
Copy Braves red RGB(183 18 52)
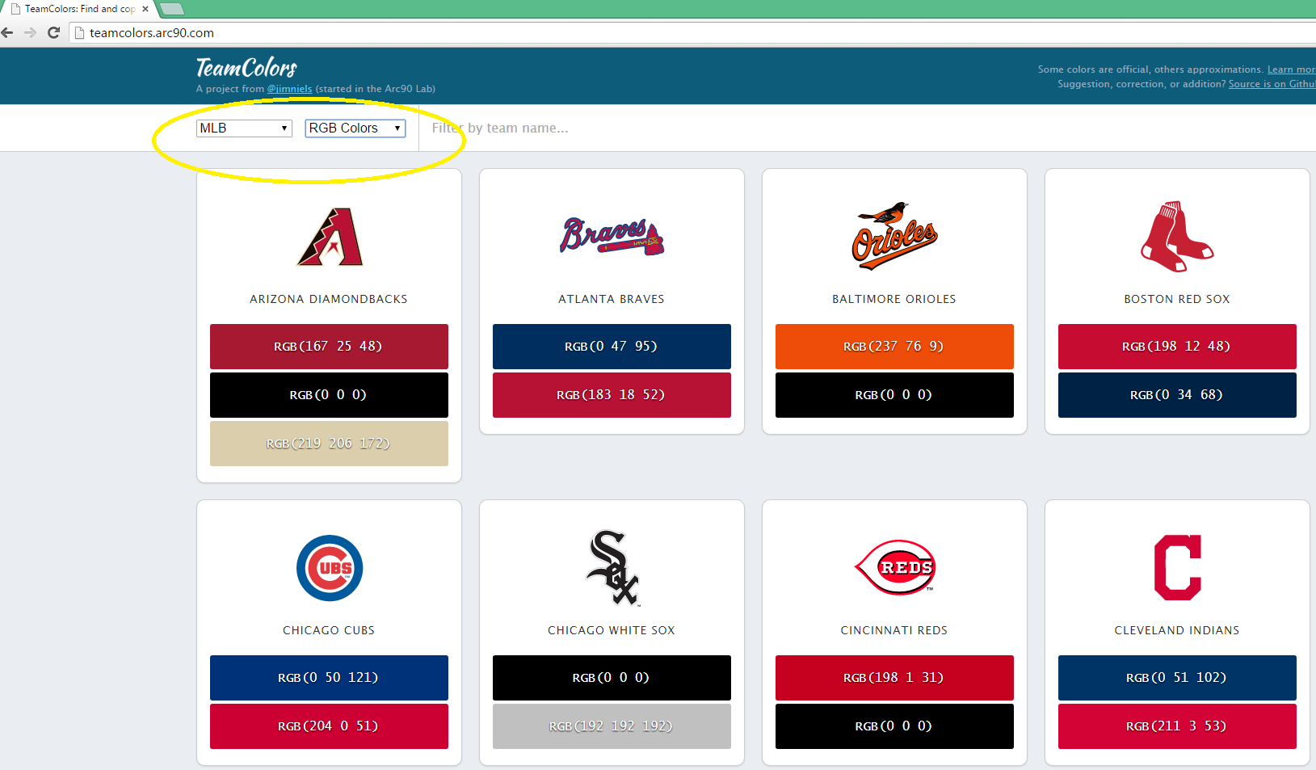point(612,395)
